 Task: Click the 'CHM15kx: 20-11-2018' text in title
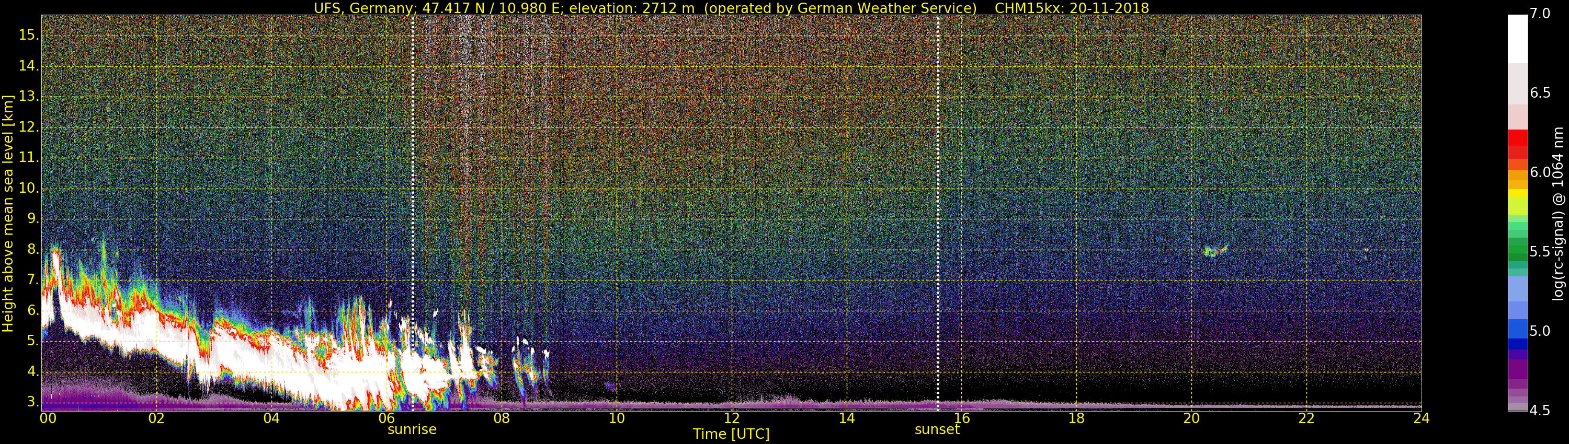1072,8
